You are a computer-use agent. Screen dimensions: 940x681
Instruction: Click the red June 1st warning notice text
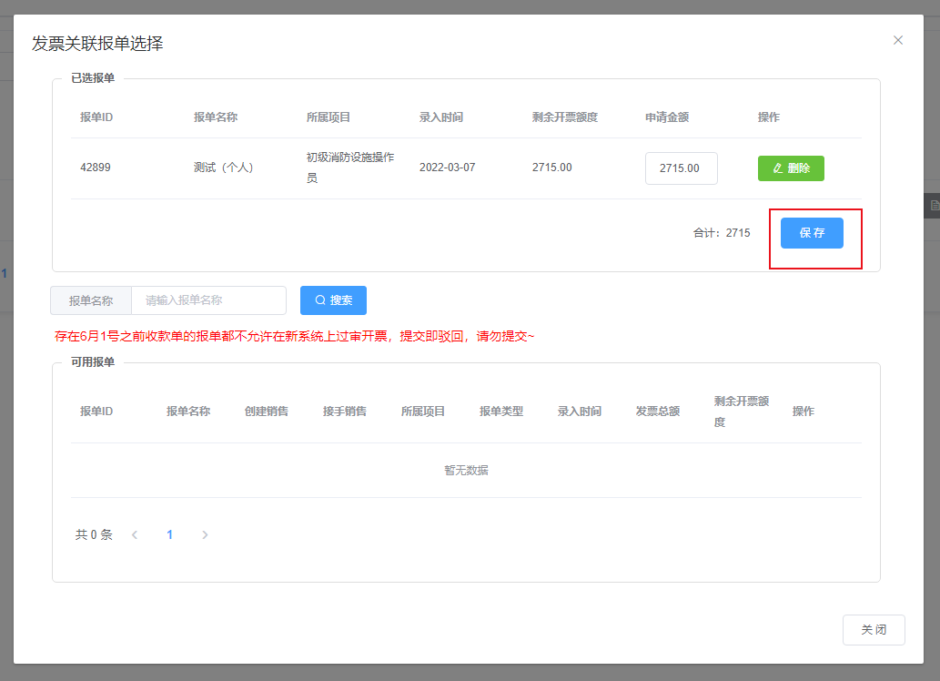pos(295,337)
